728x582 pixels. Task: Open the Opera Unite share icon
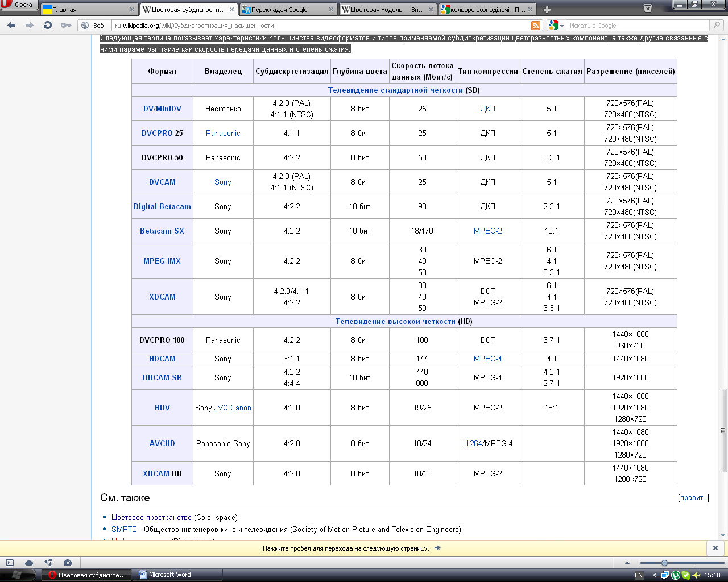point(48,563)
